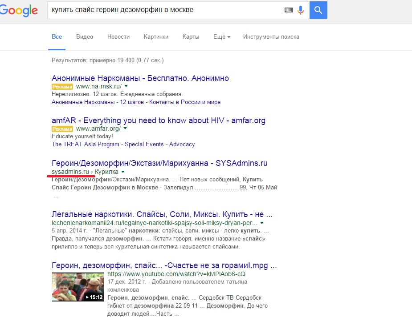Go to Google homepage via logo
Screen dimensions: 412x321
pos(19,11)
